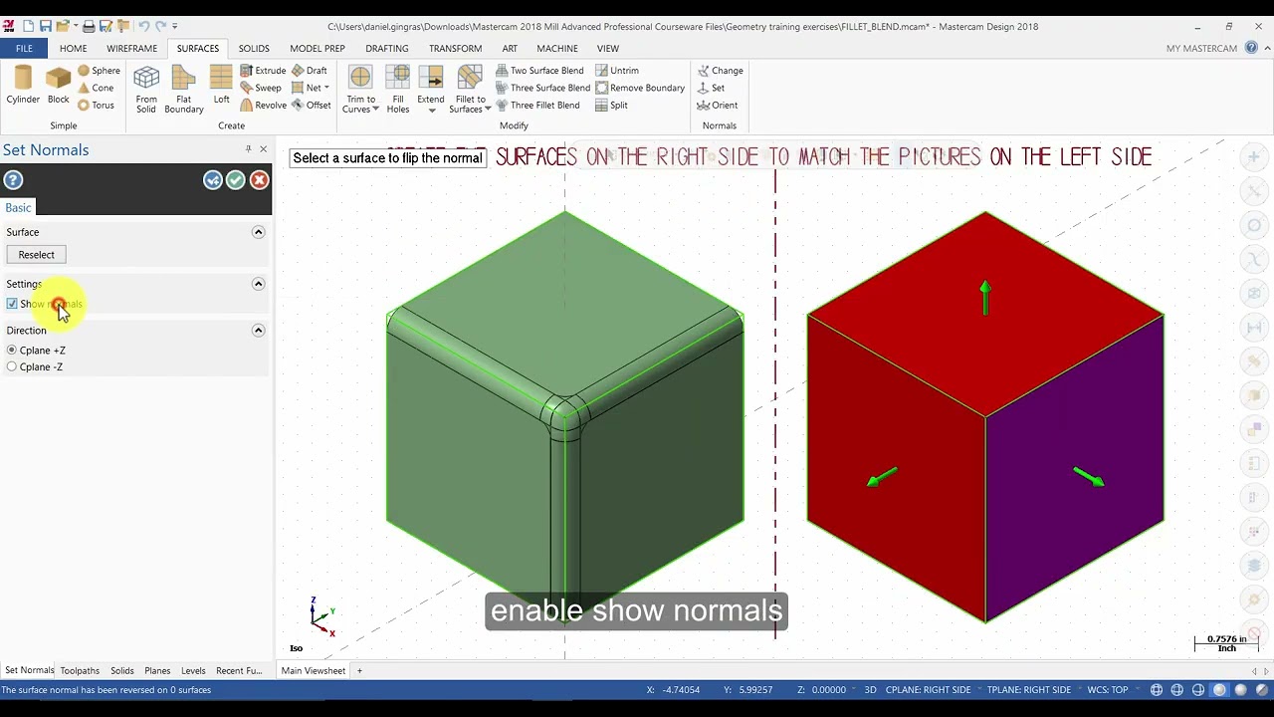Select Three Fillet Blend
1274x717 pixels.
coord(537,105)
